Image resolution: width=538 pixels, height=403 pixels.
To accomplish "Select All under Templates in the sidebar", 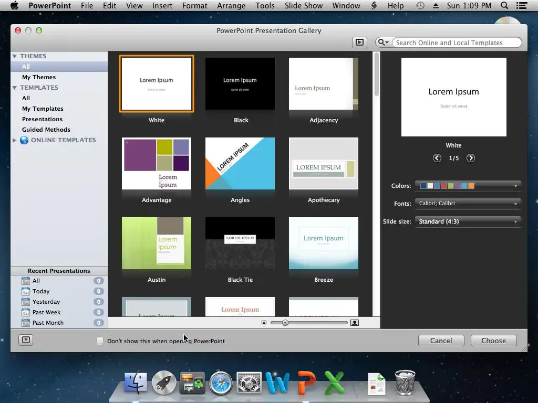I will [x=26, y=98].
